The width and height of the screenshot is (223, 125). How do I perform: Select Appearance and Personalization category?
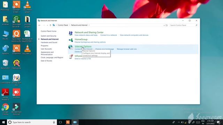pyautogui.click(x=47, y=53)
